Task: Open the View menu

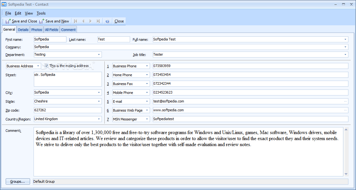Action: [x=29, y=13]
